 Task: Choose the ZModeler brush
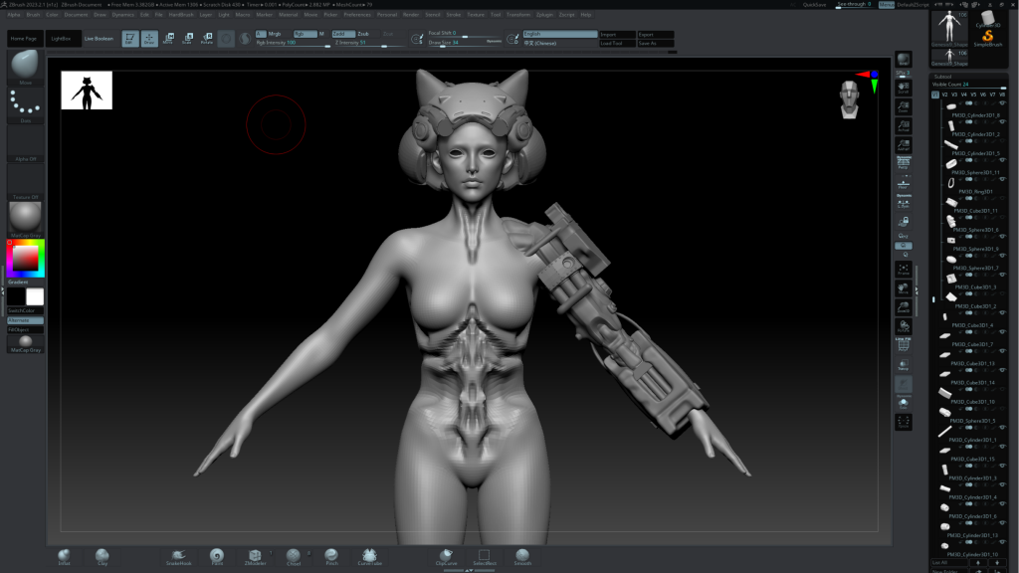pos(255,555)
